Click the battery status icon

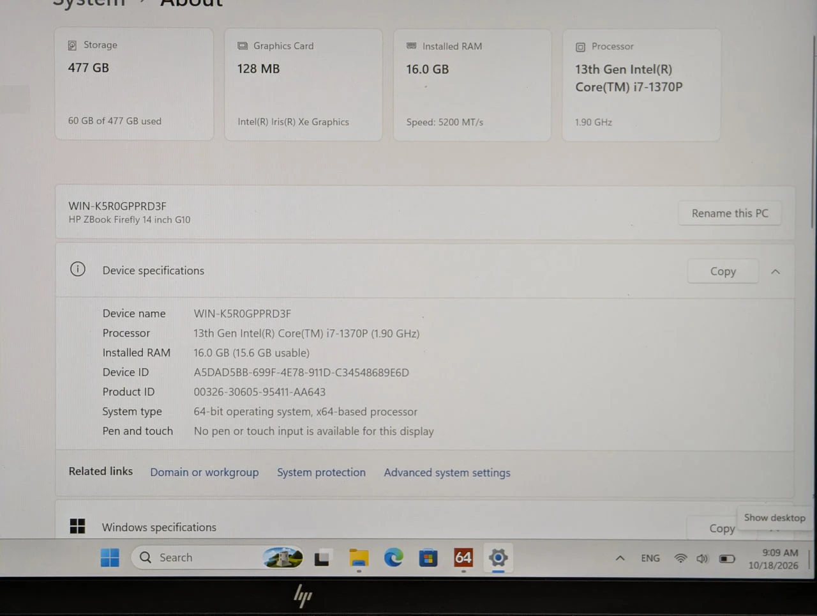pos(727,558)
